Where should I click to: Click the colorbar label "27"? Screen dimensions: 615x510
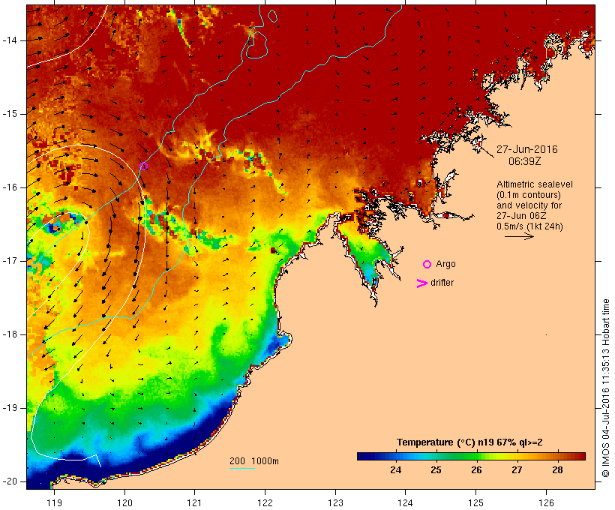click(x=517, y=469)
